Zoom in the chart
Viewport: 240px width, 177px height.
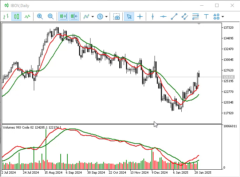(x=40, y=16)
